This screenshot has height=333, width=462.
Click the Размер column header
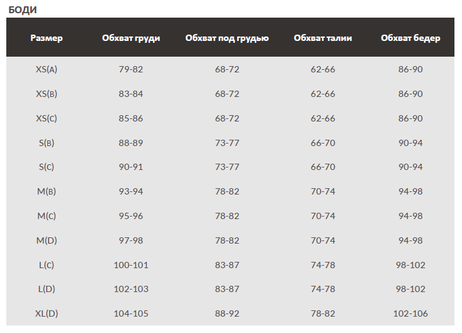[x=47, y=38]
